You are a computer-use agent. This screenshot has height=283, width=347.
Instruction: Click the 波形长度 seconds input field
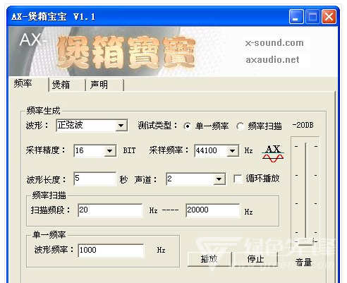(95, 179)
